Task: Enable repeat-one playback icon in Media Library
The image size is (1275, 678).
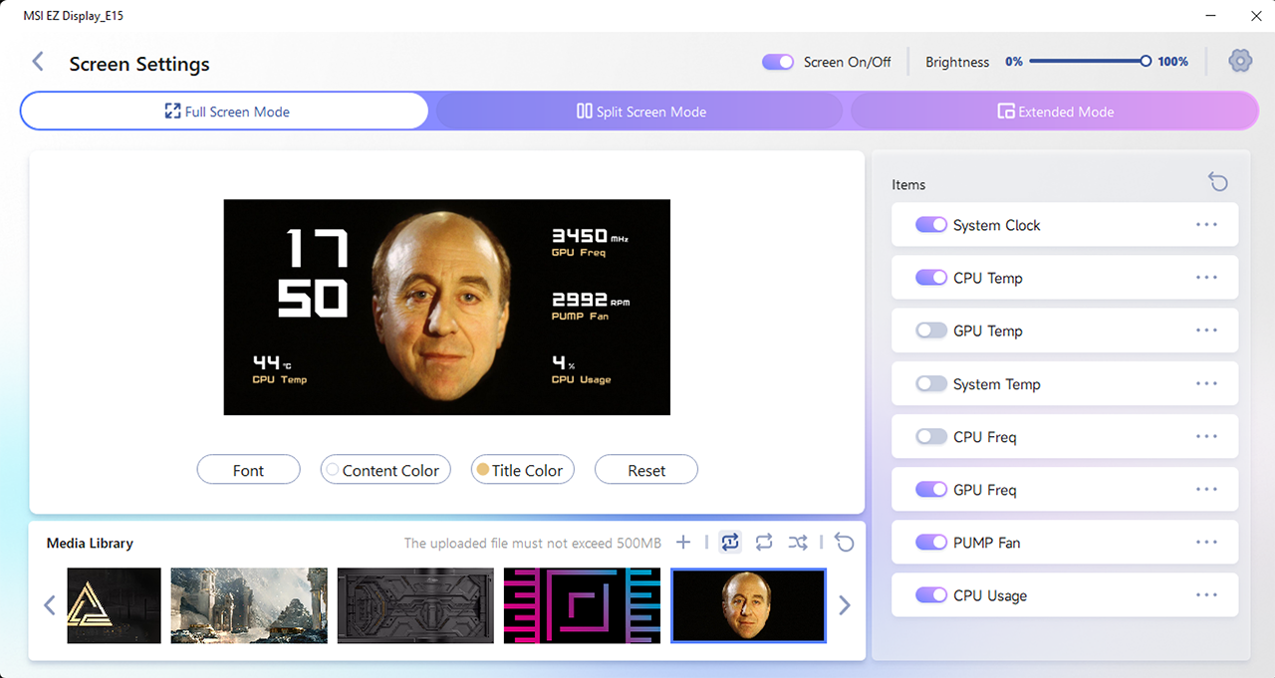Action: coord(730,542)
